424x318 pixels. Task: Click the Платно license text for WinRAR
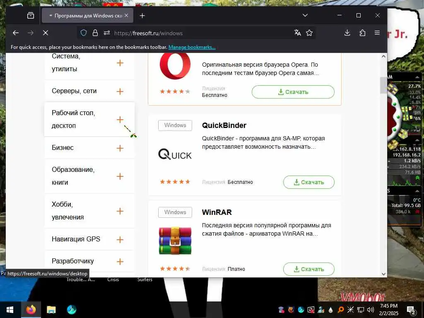(x=236, y=269)
